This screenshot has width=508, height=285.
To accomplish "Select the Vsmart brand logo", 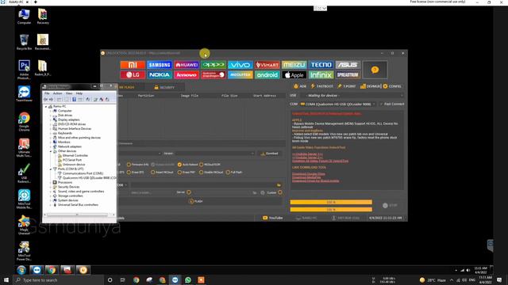I will [267, 65].
